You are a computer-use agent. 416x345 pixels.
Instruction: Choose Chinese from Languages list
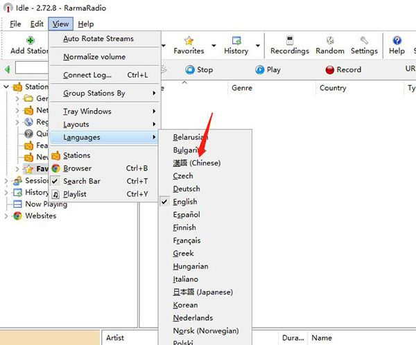[x=197, y=163]
